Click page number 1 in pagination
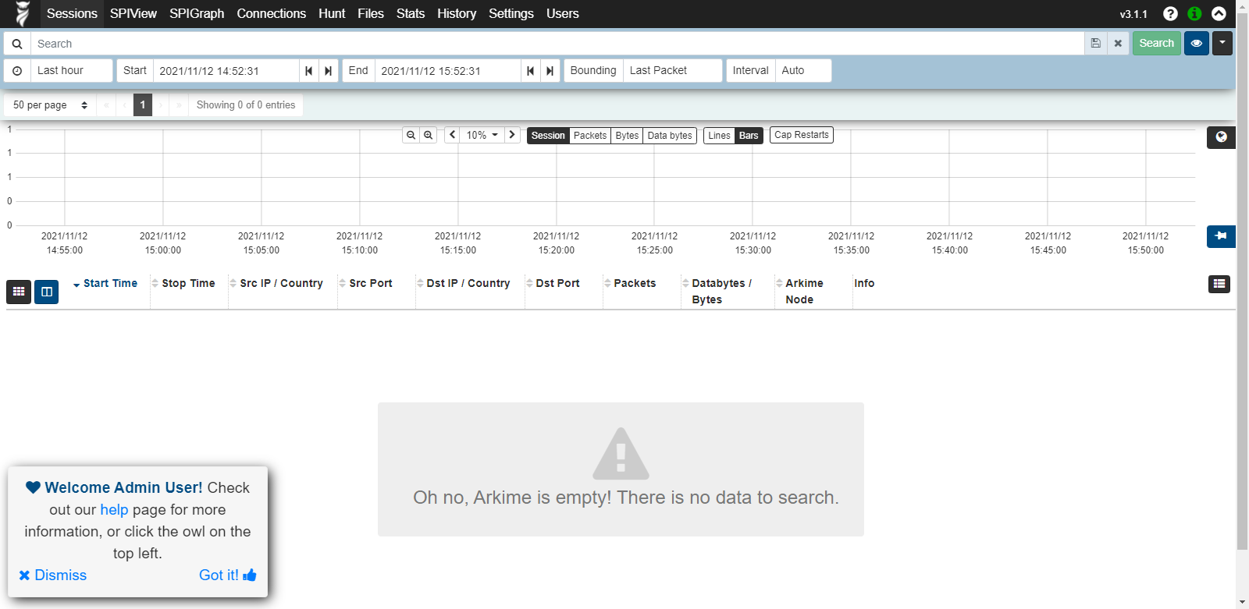 click(143, 104)
